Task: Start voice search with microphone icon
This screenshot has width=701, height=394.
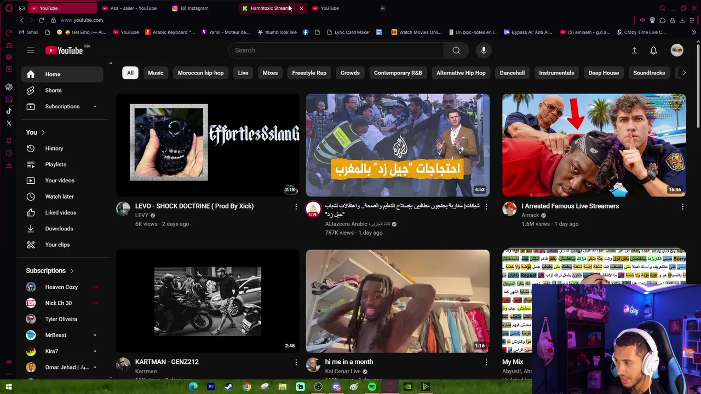Action: coord(484,50)
